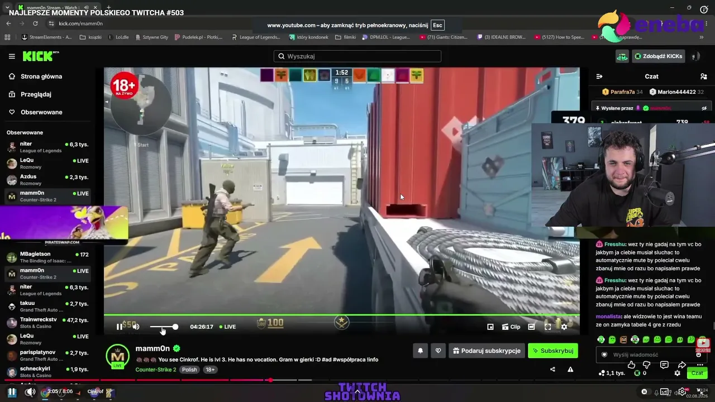Click the Podaruj subskrypcje button
This screenshot has width=715, height=402.
tap(487, 351)
